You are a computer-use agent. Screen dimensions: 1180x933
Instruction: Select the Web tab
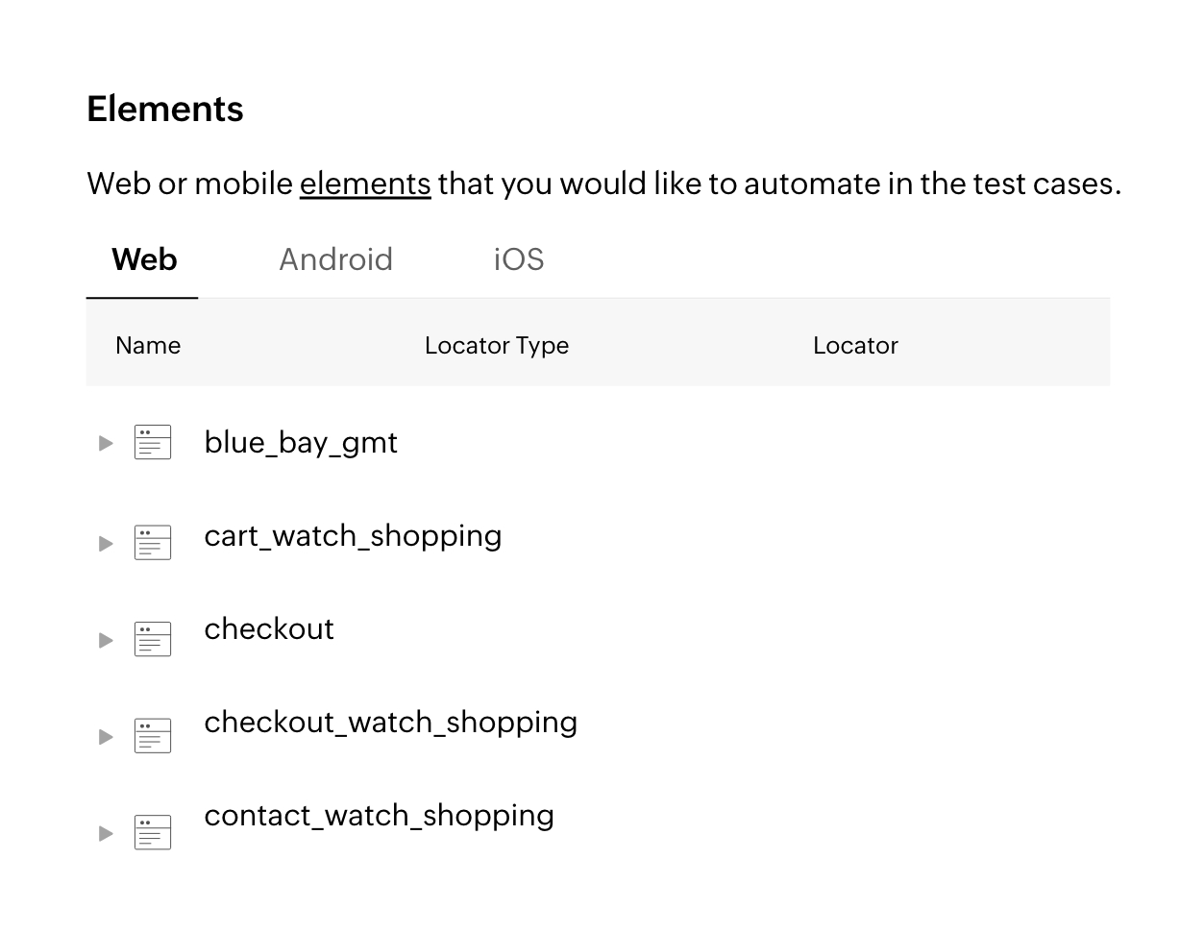[142, 258]
